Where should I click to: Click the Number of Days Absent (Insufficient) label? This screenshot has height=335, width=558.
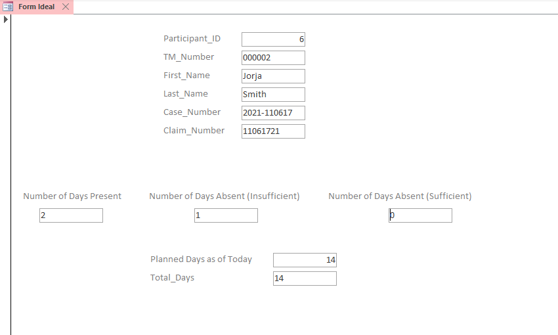pos(225,196)
